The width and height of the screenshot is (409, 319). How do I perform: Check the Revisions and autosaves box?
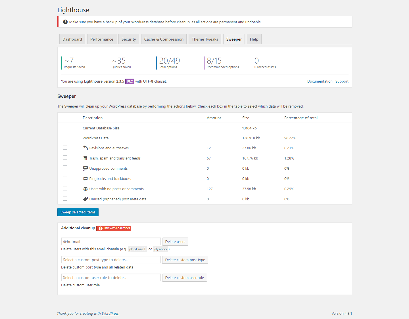(65, 147)
